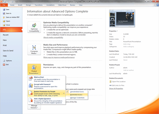Click the Digital Signature ribbon icon
159x114 pixels.
click(x=31, y=100)
